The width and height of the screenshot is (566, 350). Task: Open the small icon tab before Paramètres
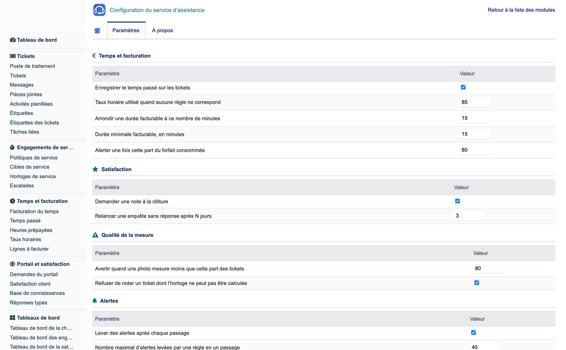tap(98, 31)
